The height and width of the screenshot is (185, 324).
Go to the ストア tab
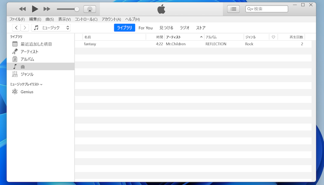pyautogui.click(x=200, y=28)
